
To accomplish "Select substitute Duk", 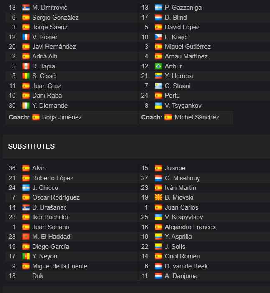I will 71,276.
